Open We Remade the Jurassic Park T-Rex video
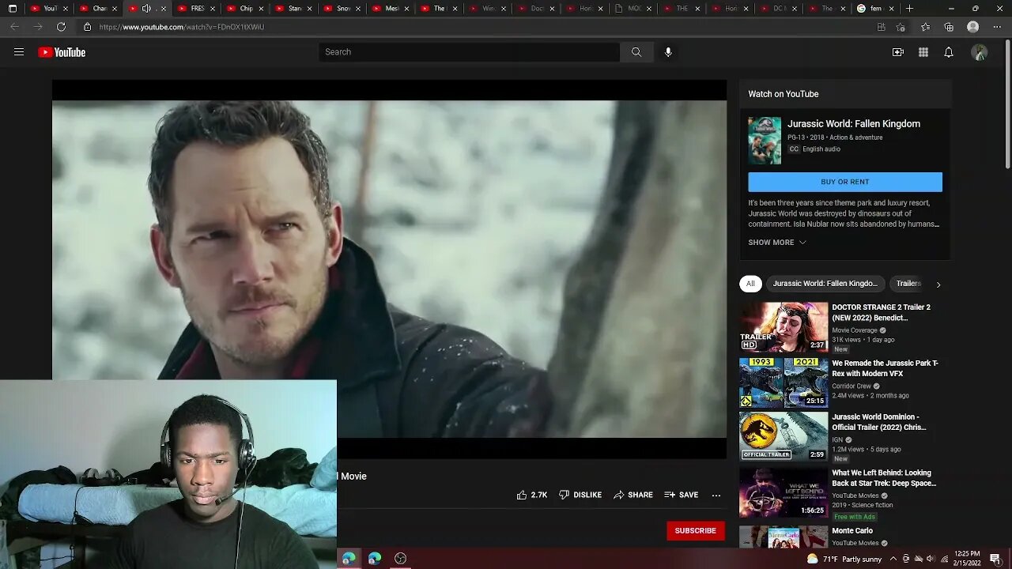The width and height of the screenshot is (1012, 569). click(x=885, y=368)
